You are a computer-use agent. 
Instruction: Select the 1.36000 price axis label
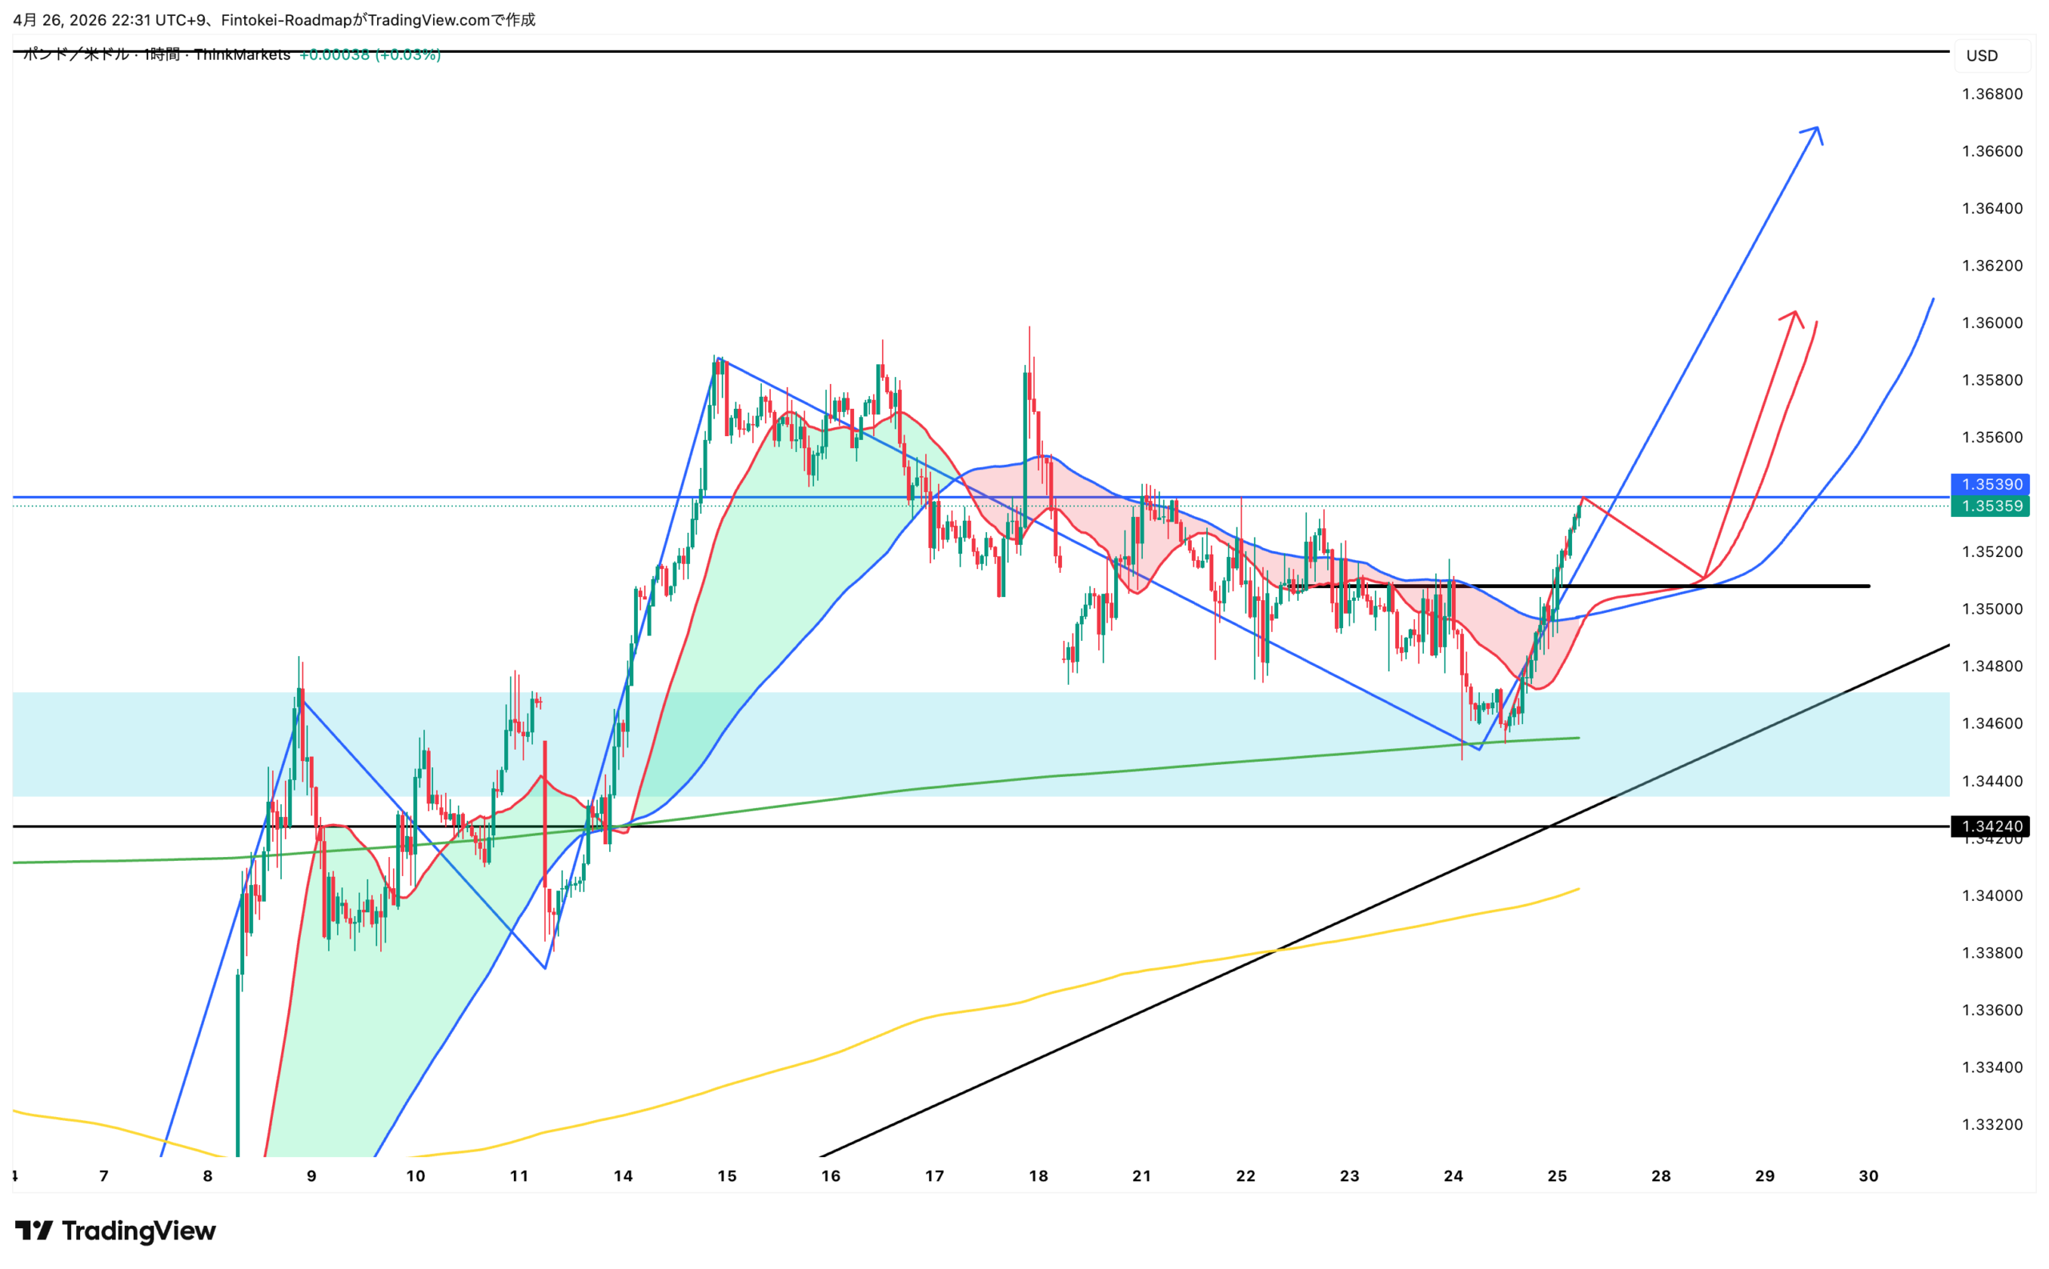point(1991,322)
